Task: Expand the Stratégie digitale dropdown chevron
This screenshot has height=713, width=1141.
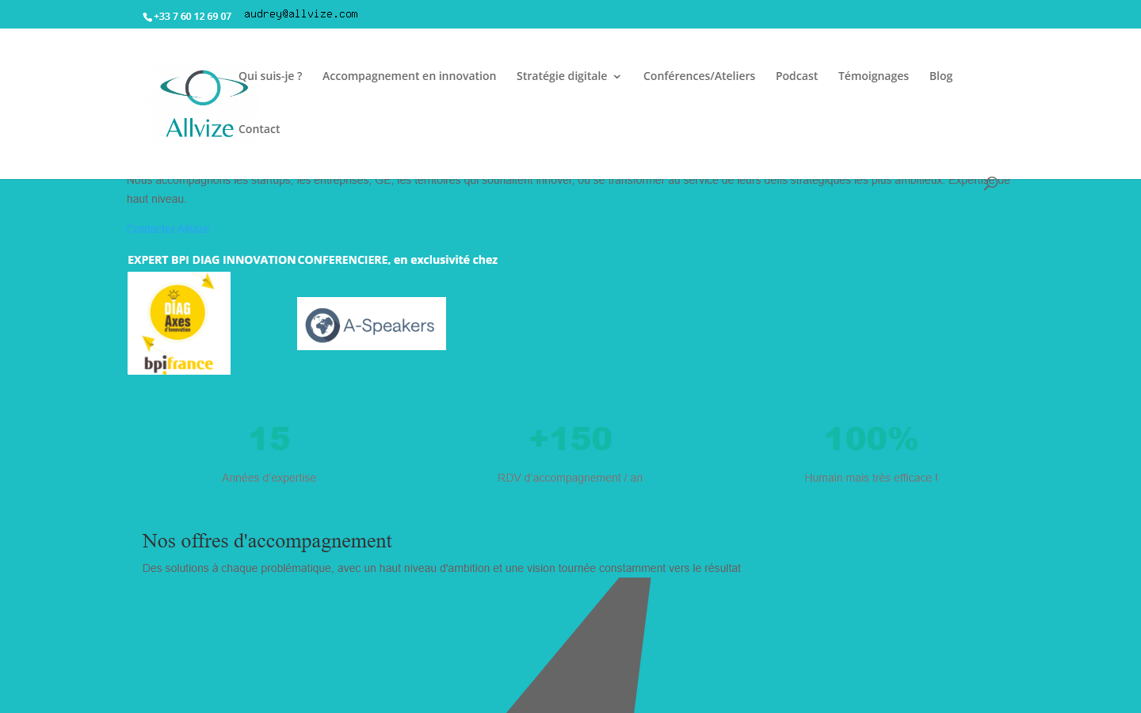Action: point(617,77)
